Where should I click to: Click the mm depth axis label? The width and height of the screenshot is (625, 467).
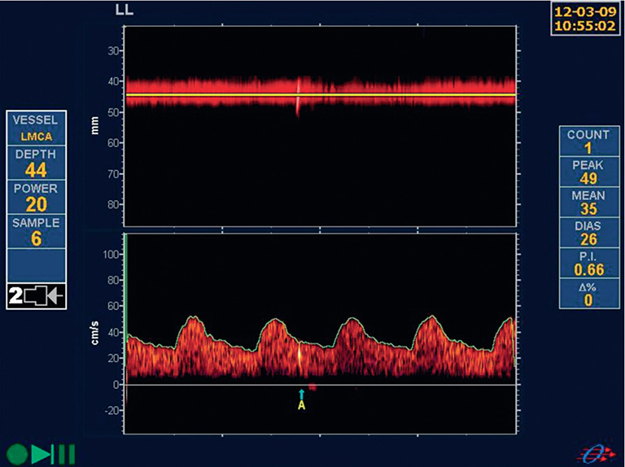click(x=95, y=126)
